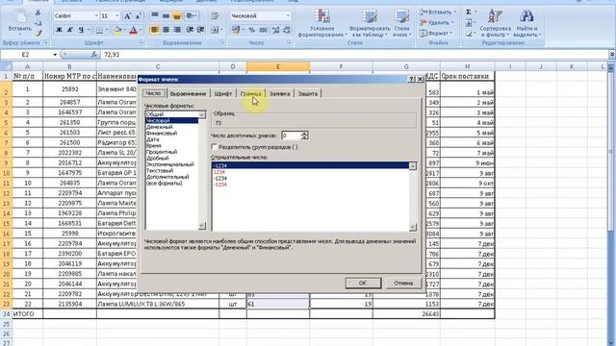This screenshot has width=616, height=346.
Task: Click the text Orientation icon
Action: pyautogui.click(x=191, y=15)
